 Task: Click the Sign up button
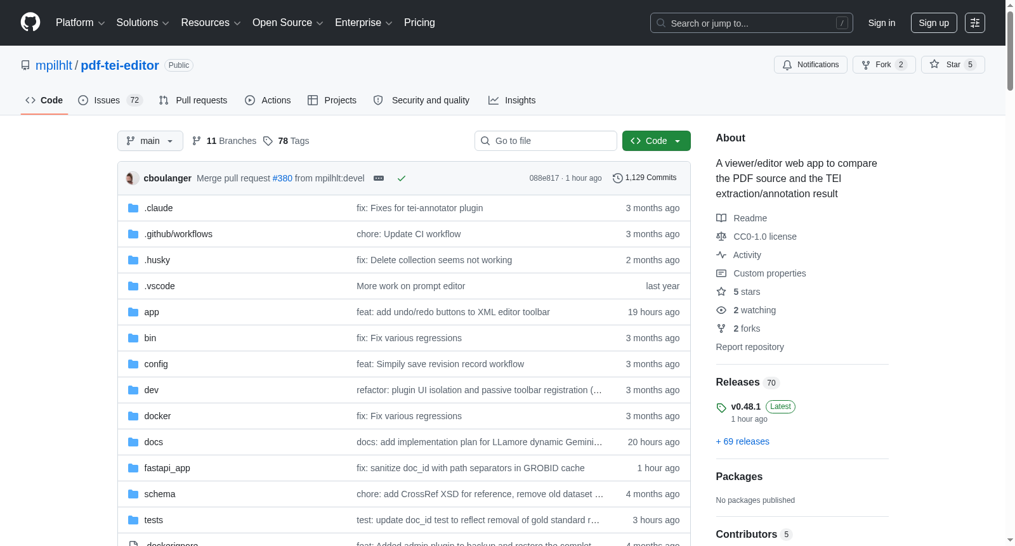coord(934,23)
